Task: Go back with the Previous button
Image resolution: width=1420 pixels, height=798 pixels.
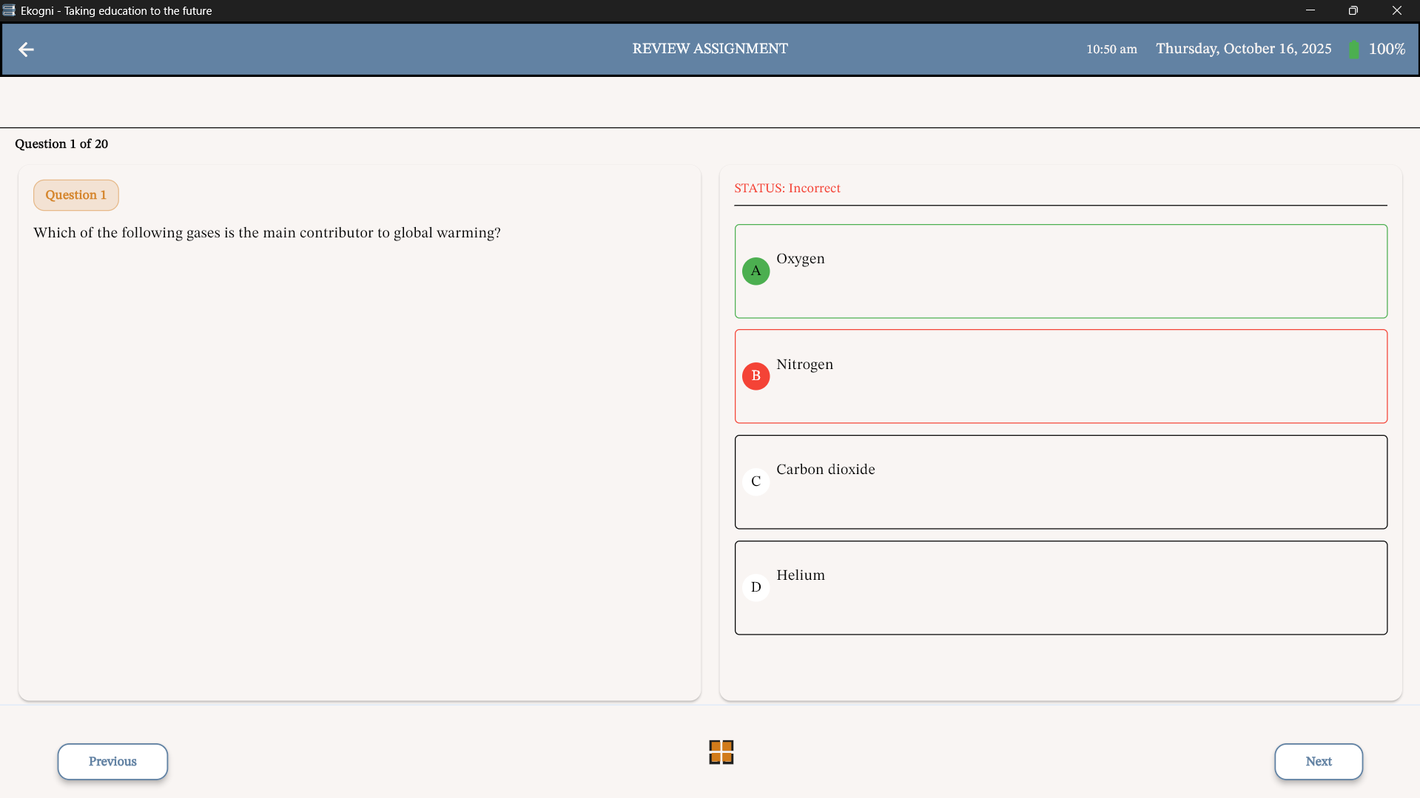Action: pos(112,762)
